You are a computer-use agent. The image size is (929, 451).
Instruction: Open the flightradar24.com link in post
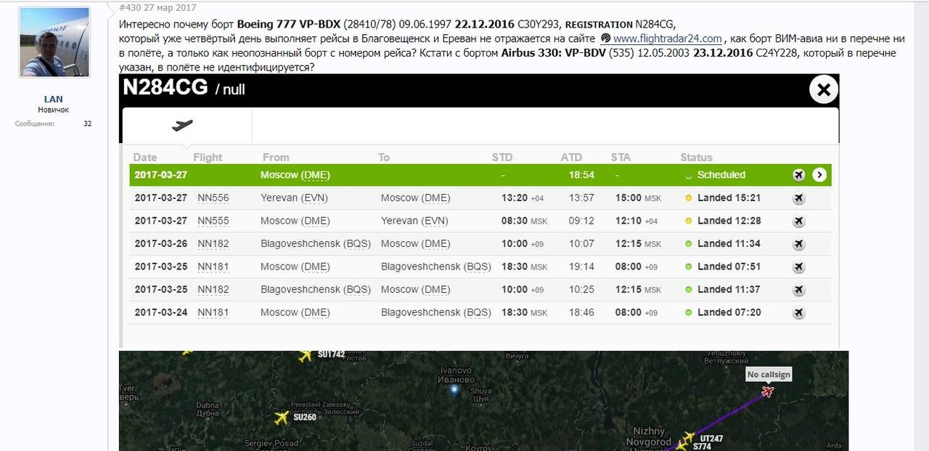tap(667, 38)
